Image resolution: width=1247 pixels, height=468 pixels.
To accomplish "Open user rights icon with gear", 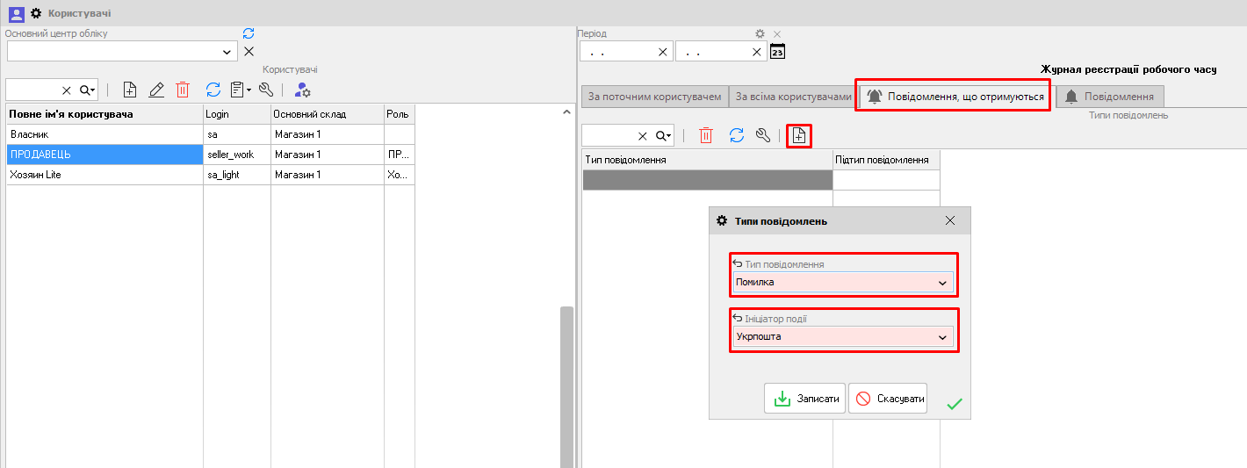I will pos(303,90).
